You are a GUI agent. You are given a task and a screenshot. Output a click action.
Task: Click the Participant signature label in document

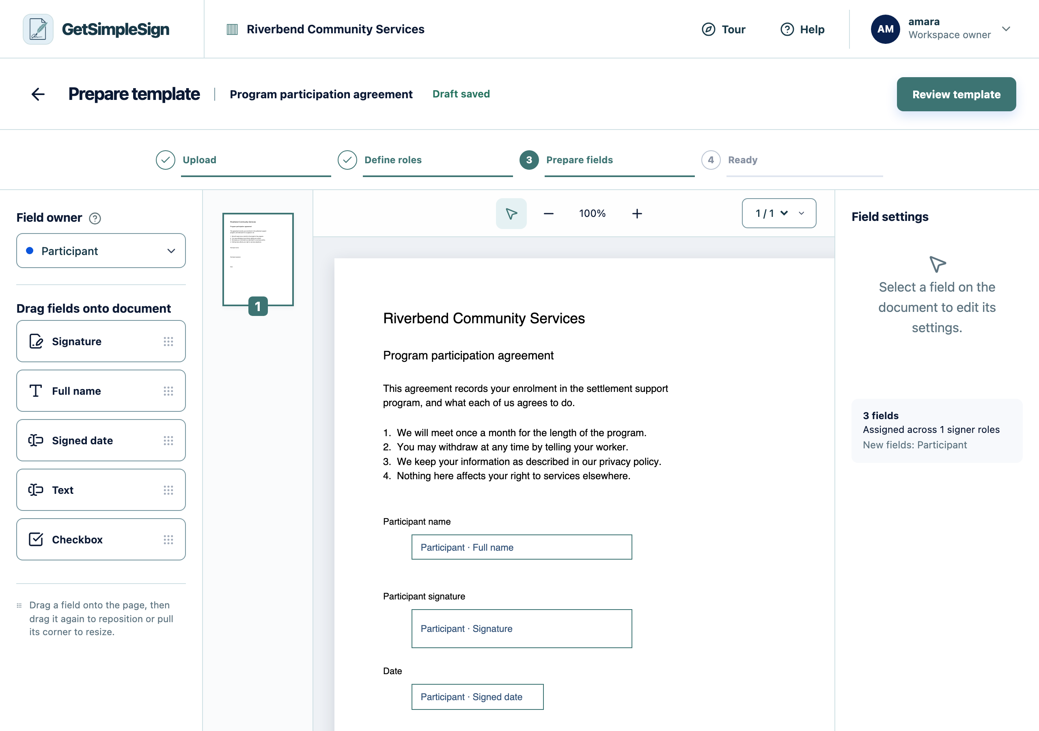click(424, 596)
